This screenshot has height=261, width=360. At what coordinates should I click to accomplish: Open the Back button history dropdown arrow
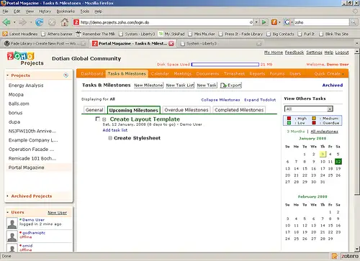point(14,22)
